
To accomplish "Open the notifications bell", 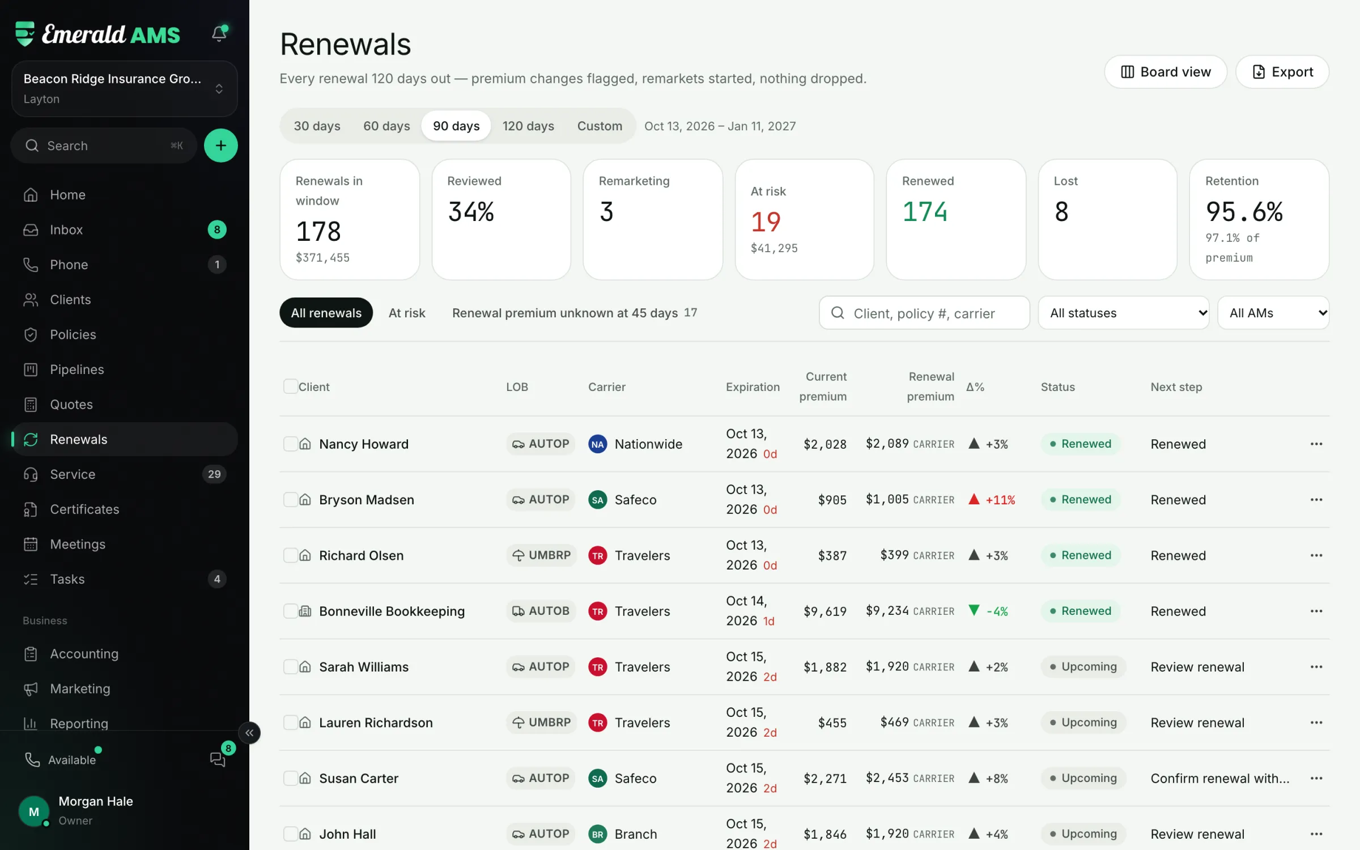I will pos(219,33).
